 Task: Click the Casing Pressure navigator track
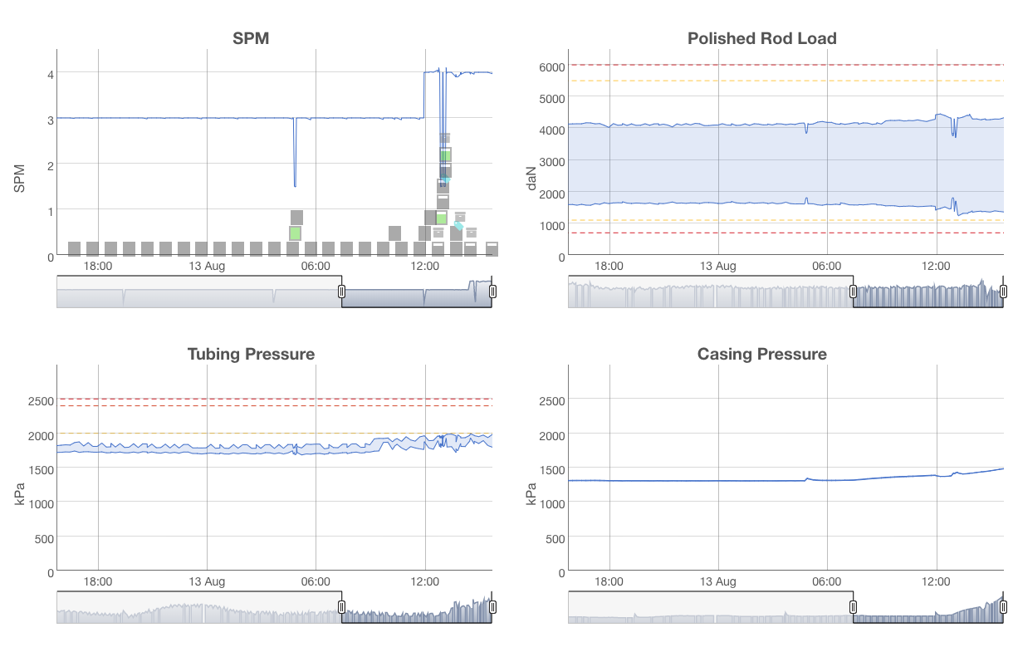click(x=706, y=607)
